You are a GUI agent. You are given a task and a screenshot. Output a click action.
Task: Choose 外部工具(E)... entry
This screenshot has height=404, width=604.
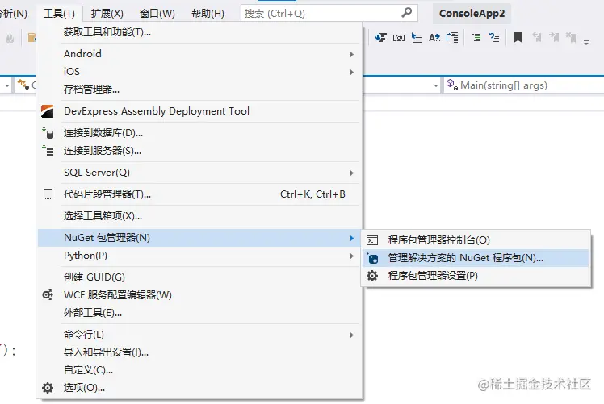[x=199, y=312]
